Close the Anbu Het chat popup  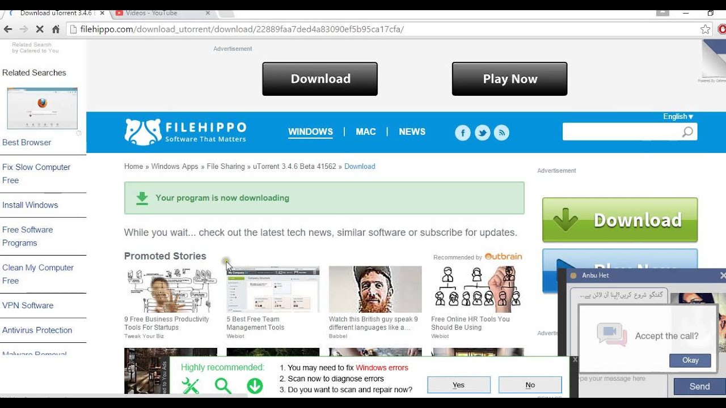pyautogui.click(x=723, y=275)
